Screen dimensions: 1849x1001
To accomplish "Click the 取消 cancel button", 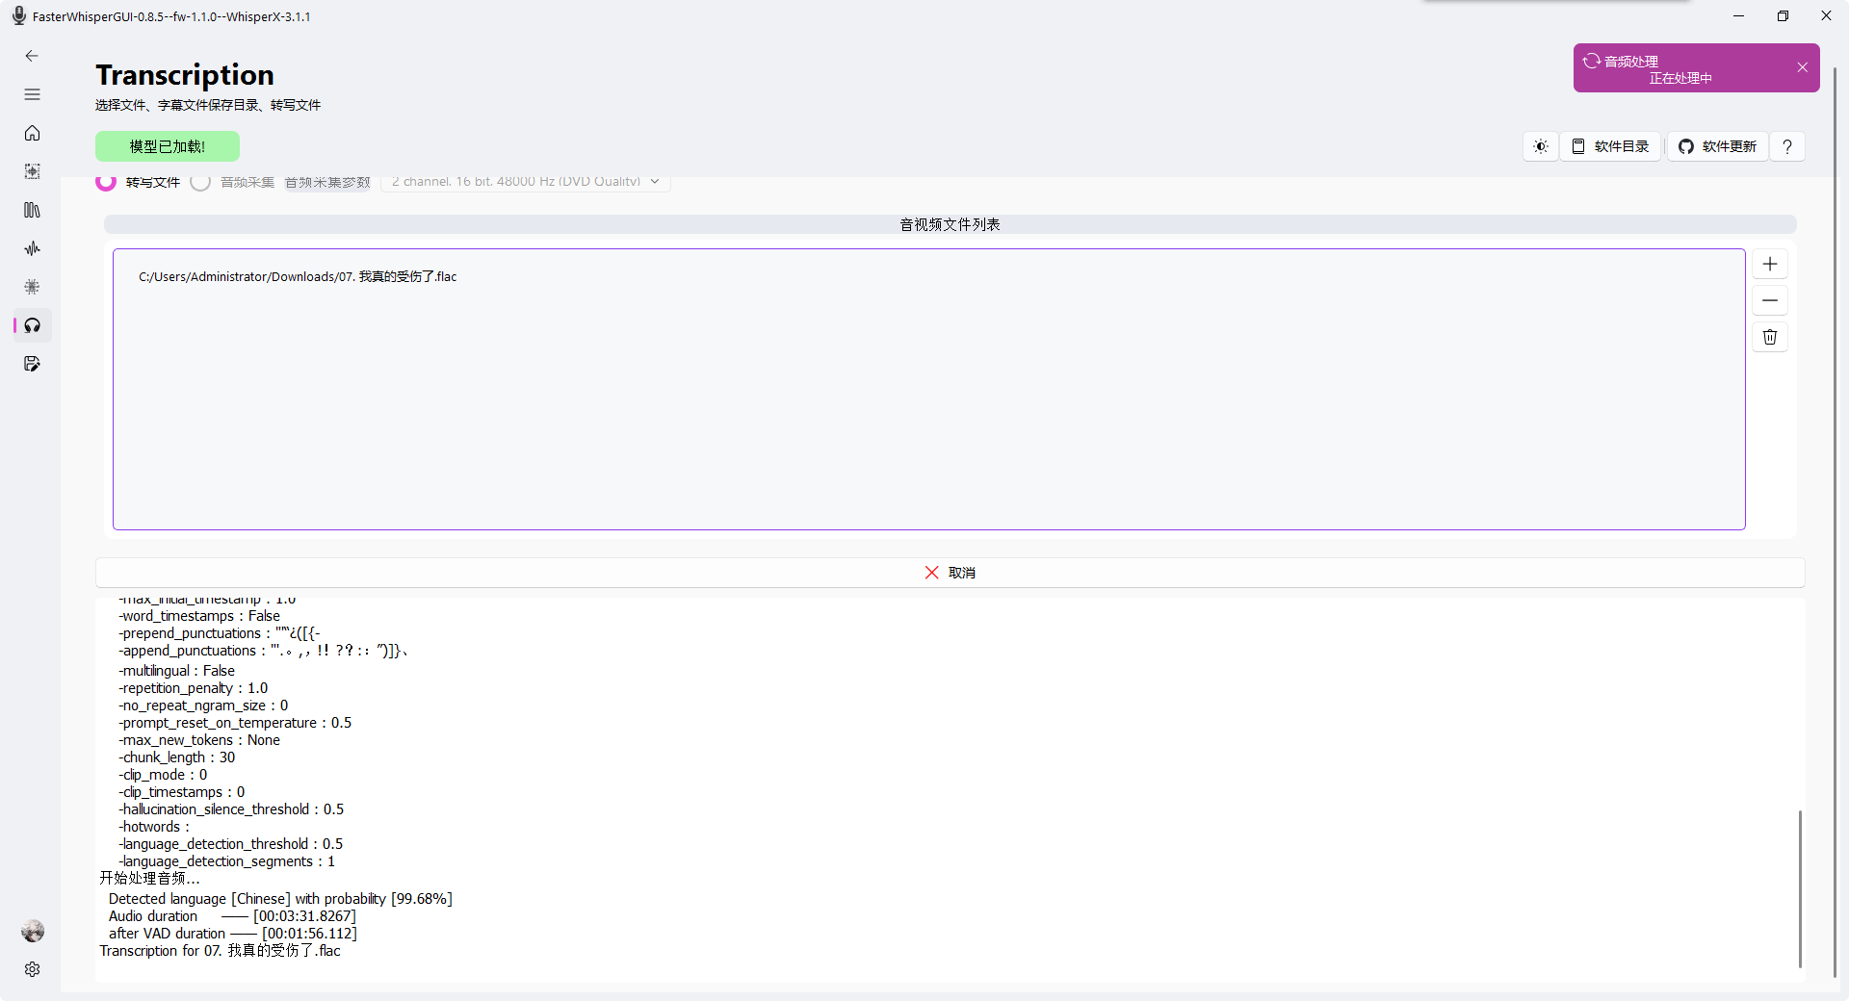I will [950, 572].
